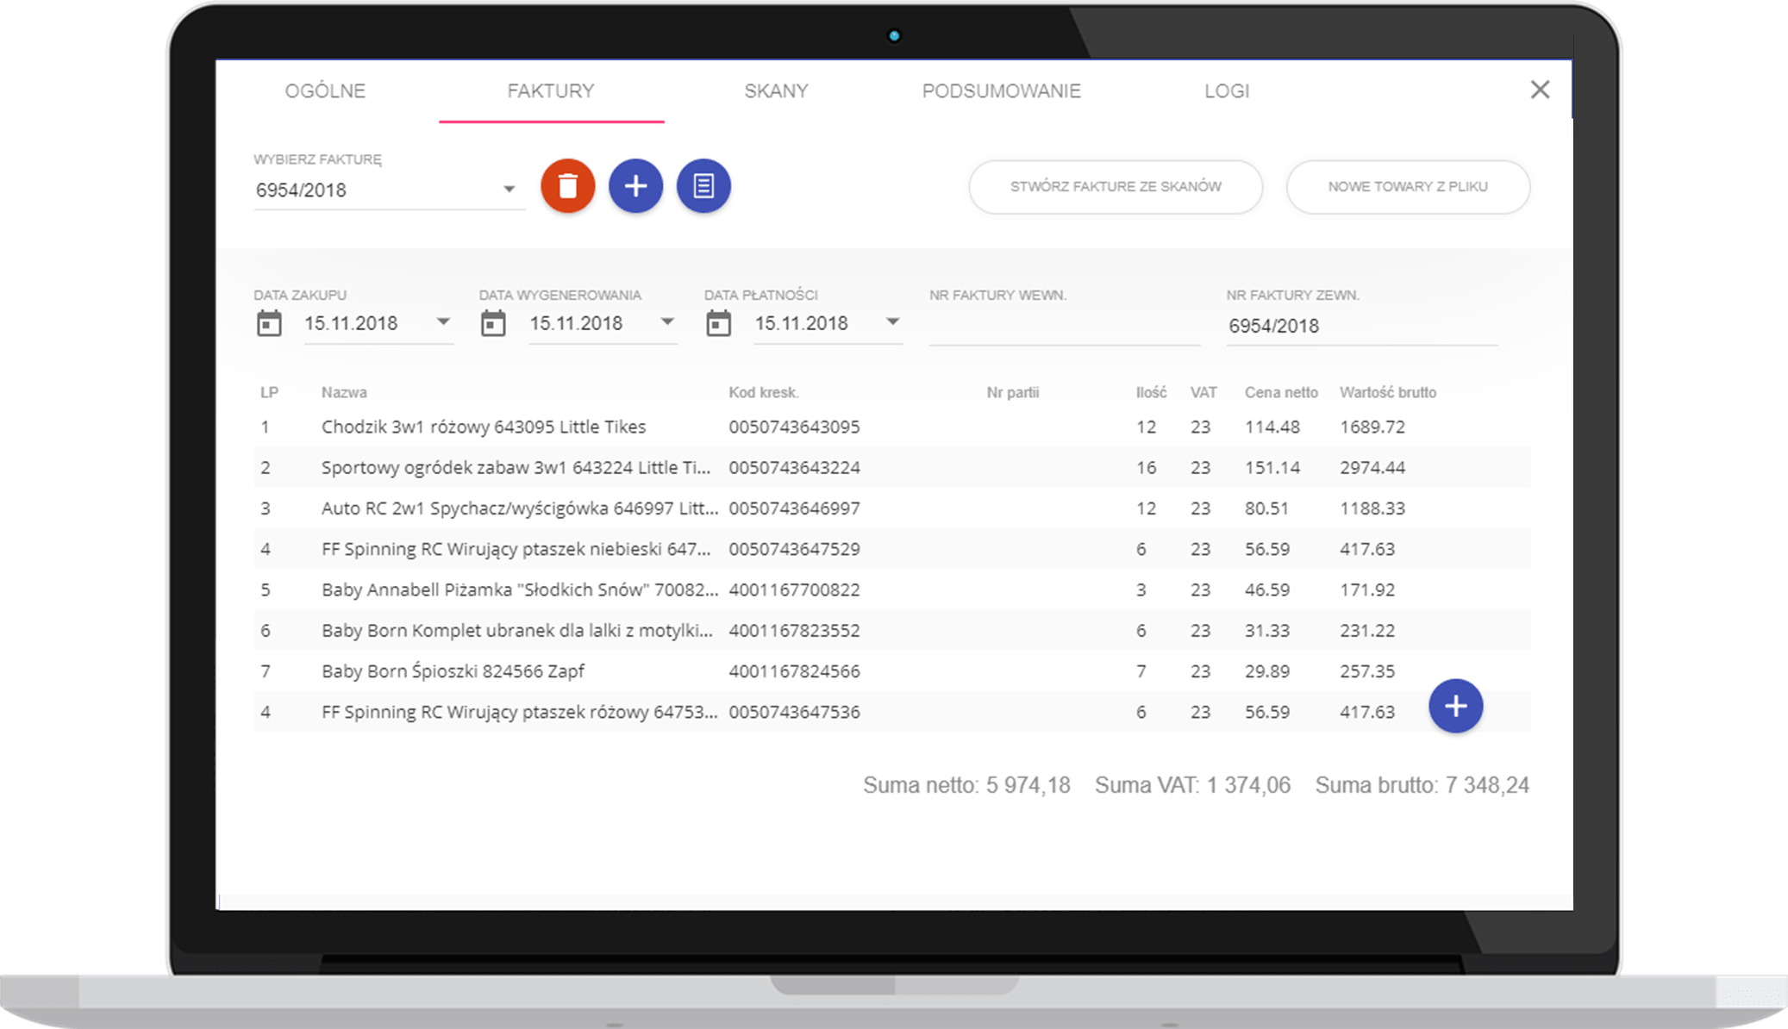This screenshot has width=1788, height=1029.
Task: Open the document list icon next to plus
Action: click(x=703, y=186)
